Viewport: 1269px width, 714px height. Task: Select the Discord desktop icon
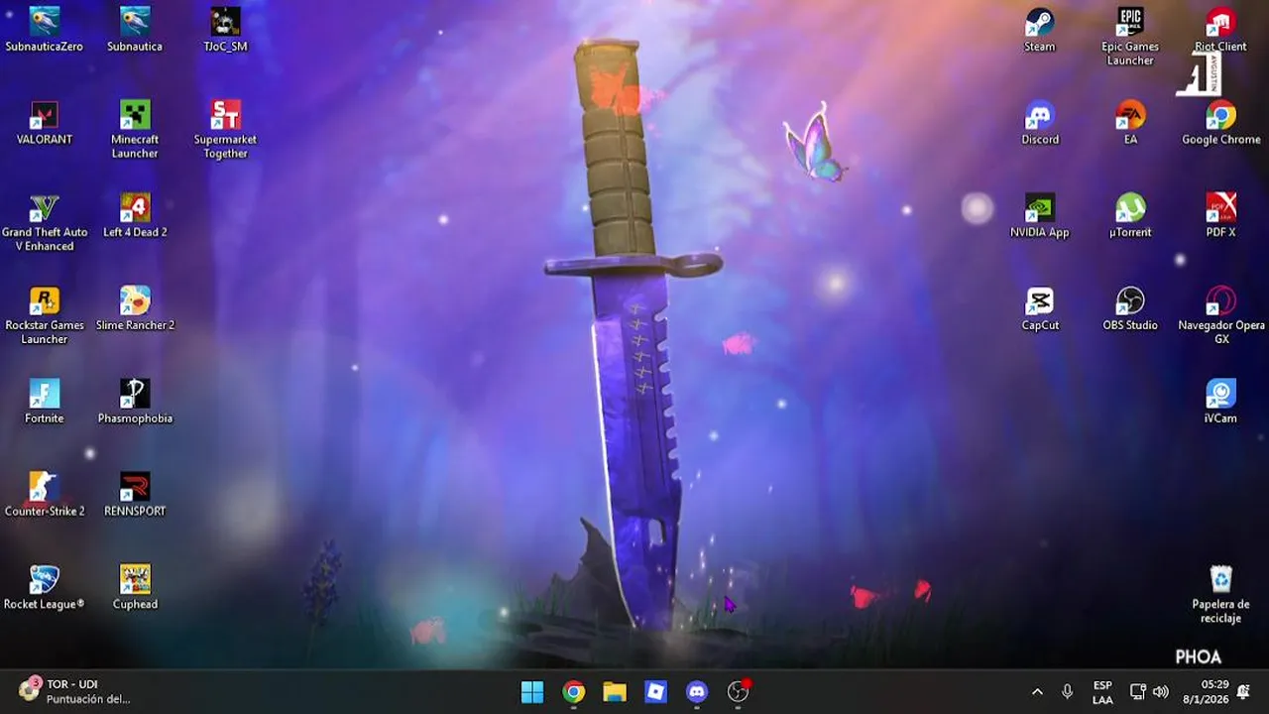pyautogui.click(x=1039, y=123)
